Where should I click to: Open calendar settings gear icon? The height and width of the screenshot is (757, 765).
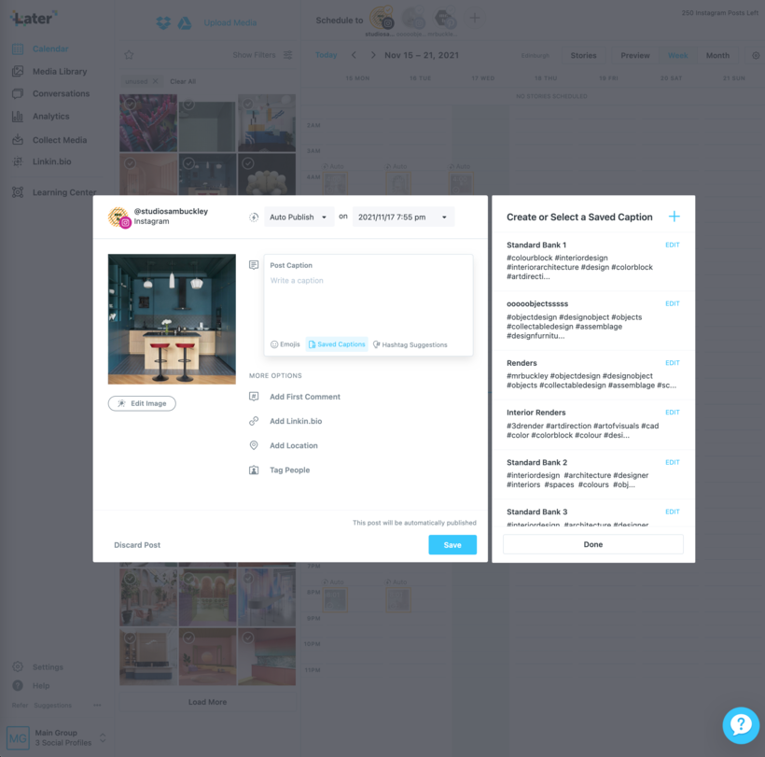click(x=756, y=55)
